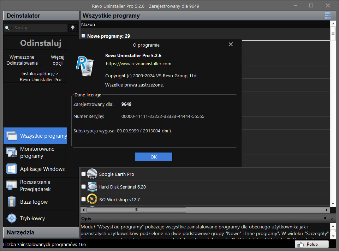The width and height of the screenshot is (339, 251).
Task: Click the program list vertical scrollbar thumb
Action: click(x=333, y=34)
